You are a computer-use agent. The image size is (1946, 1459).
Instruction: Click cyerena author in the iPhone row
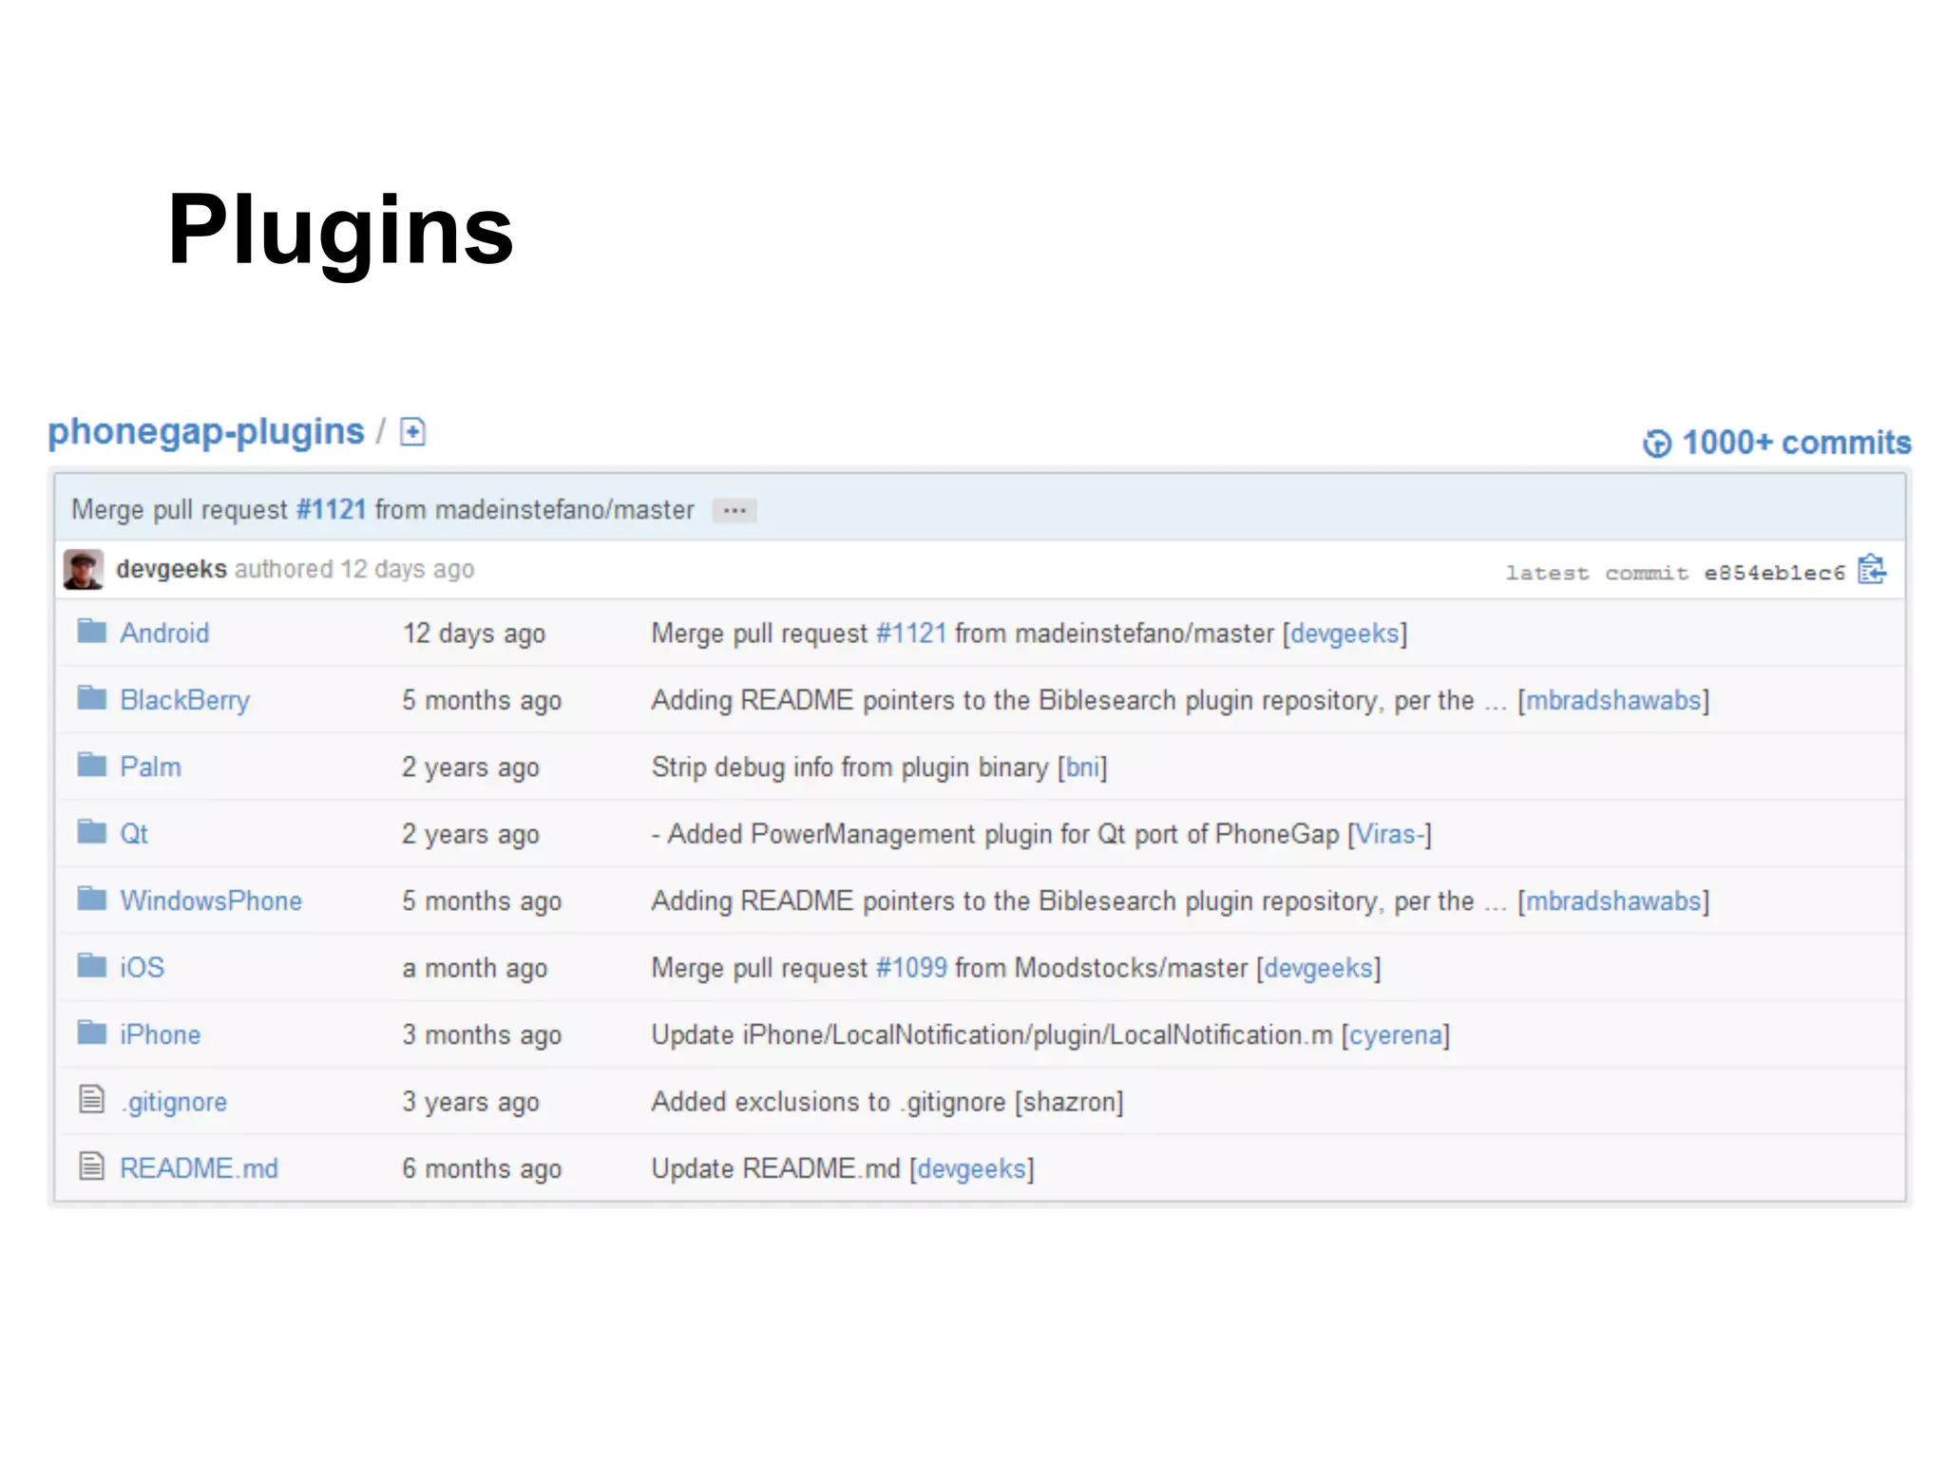(x=1396, y=1035)
